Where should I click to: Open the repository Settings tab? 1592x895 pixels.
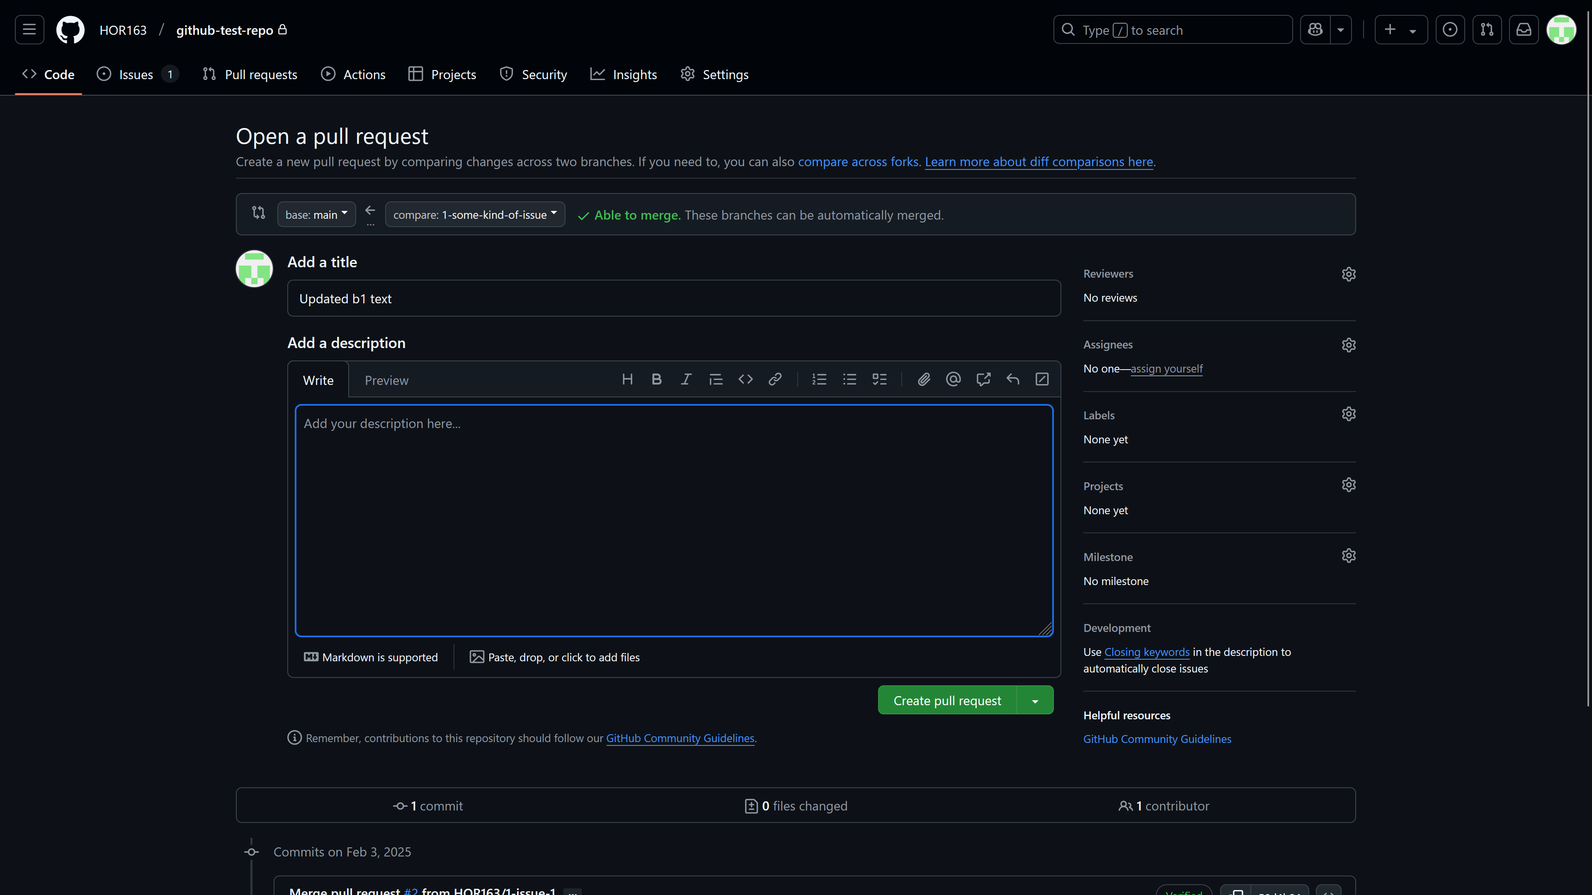click(714, 75)
